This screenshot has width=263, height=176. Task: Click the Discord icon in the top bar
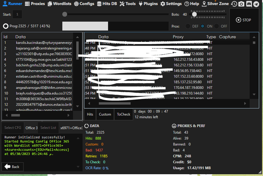[x=249, y=4]
